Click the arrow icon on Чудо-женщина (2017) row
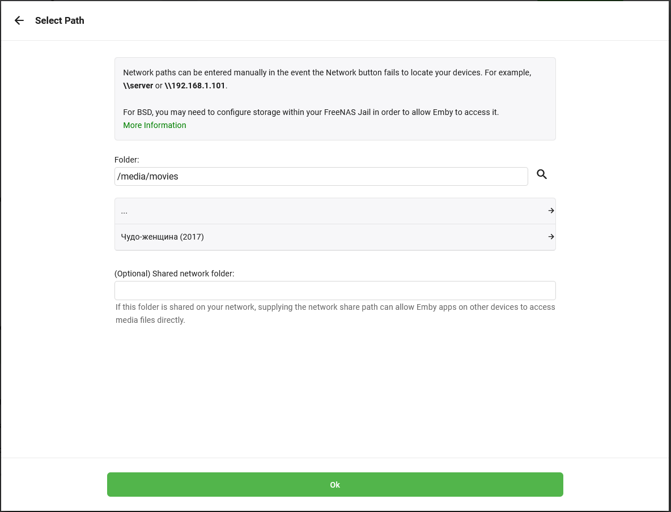Screen dimensions: 671x512 [551, 237]
